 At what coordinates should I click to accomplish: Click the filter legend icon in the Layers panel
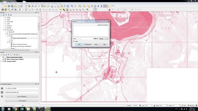(x=8, y=55)
